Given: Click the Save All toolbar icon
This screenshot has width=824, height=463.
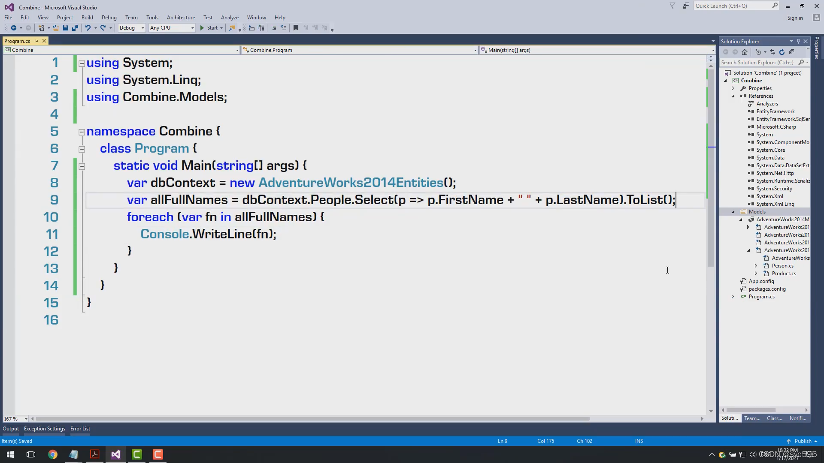Looking at the screenshot, I should pos(75,28).
